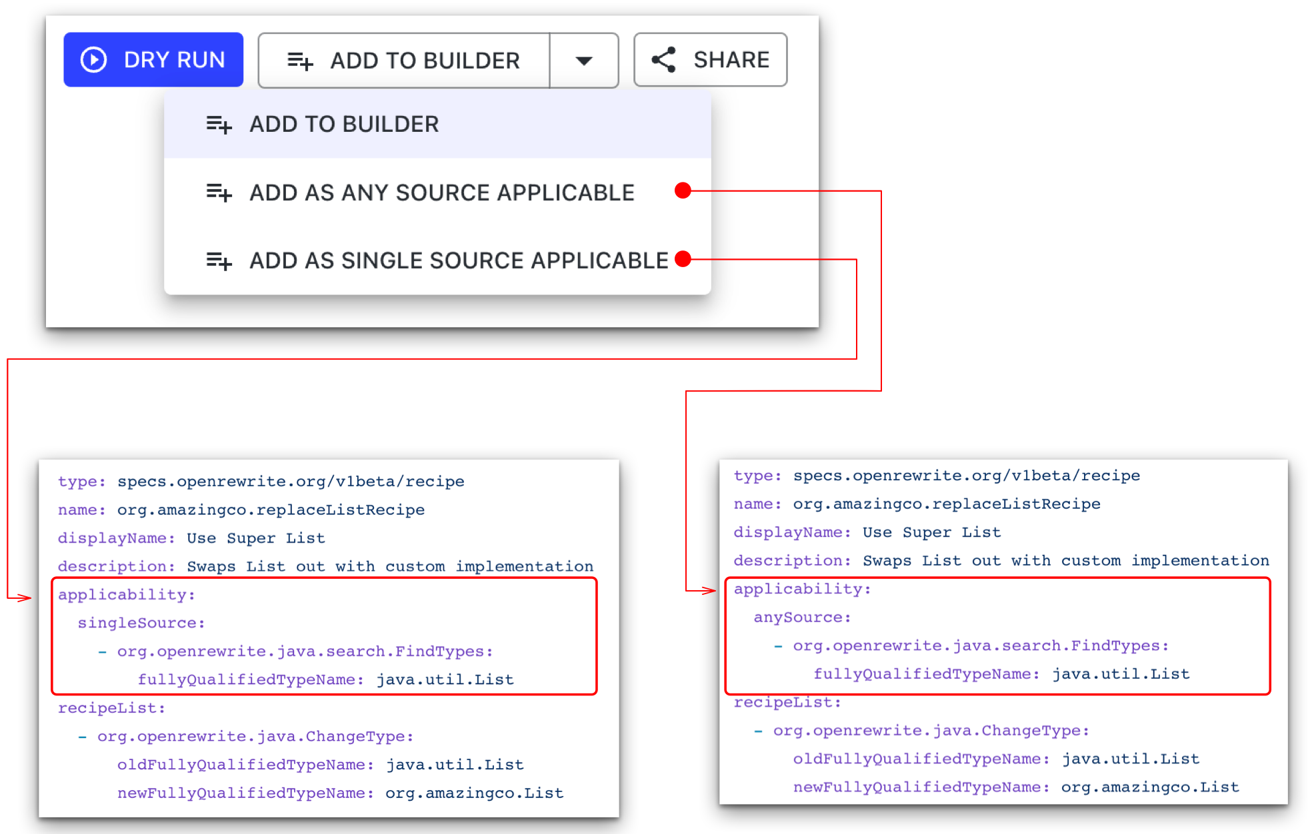Click the playlist-add icon in the Add to Builder button

(x=301, y=61)
